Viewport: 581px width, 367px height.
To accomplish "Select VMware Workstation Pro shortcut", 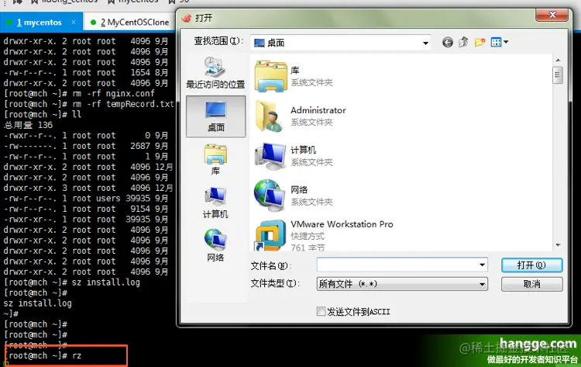I will click(324, 235).
